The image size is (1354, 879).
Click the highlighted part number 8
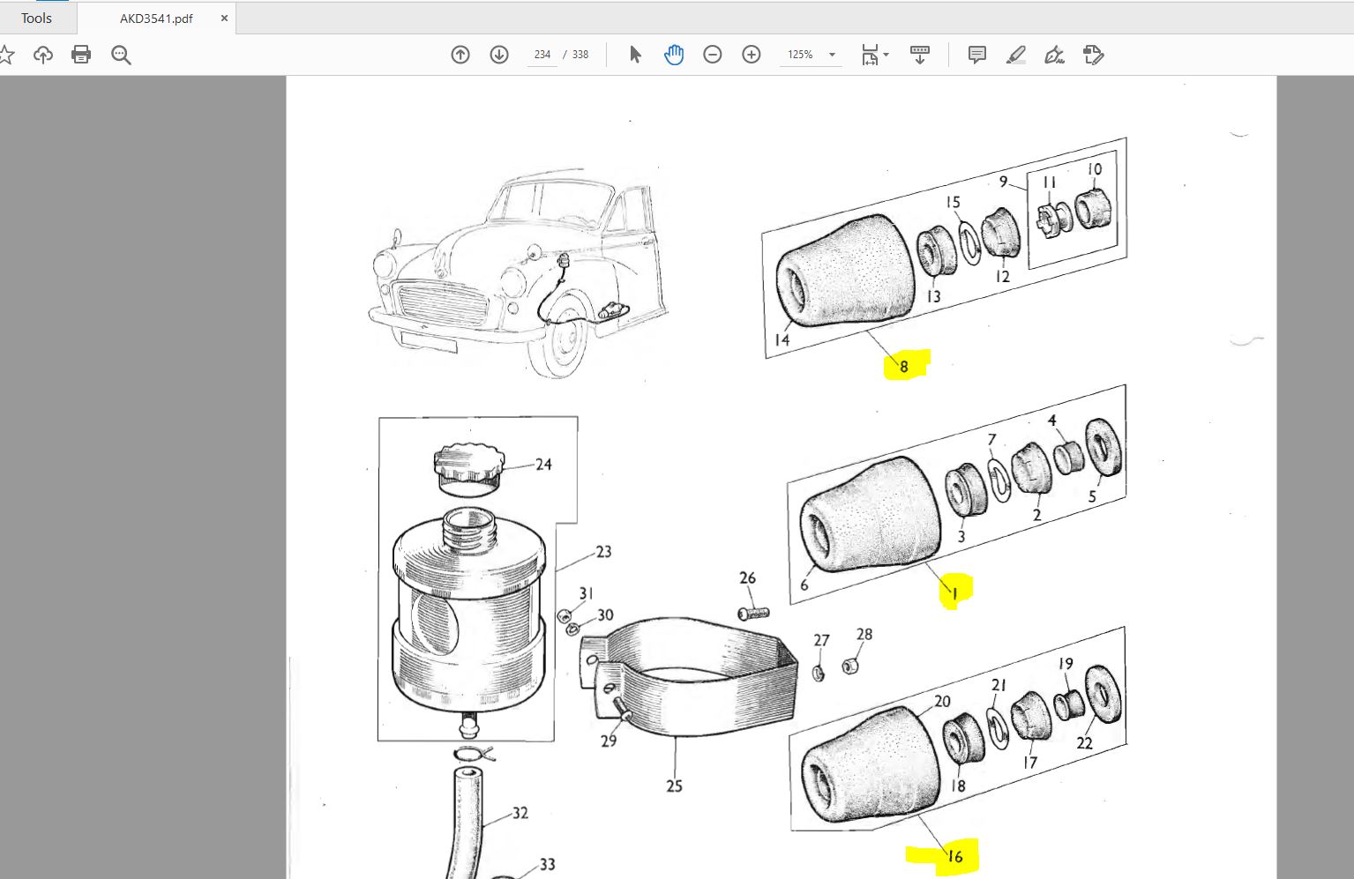(904, 367)
